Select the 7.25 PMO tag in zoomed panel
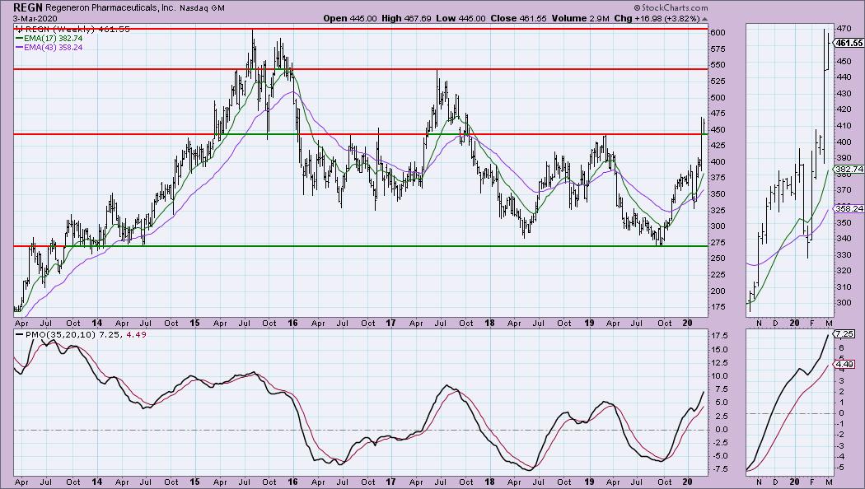 (x=845, y=334)
